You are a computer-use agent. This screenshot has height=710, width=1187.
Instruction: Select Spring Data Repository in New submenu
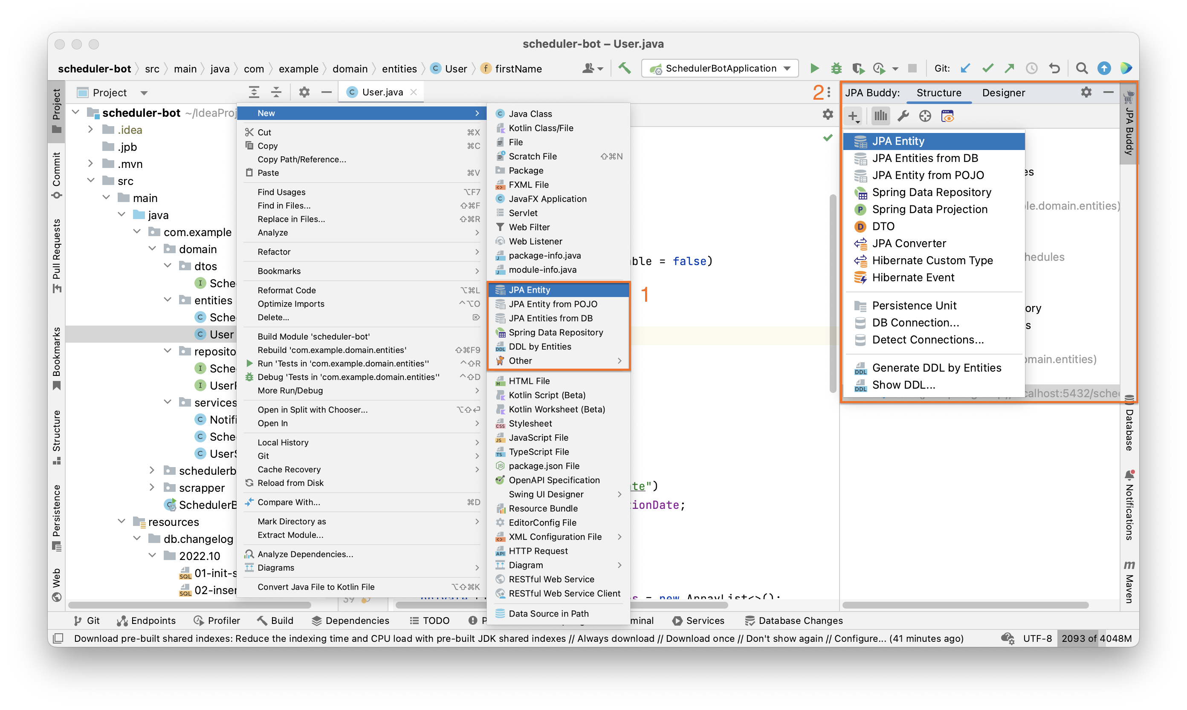point(555,332)
